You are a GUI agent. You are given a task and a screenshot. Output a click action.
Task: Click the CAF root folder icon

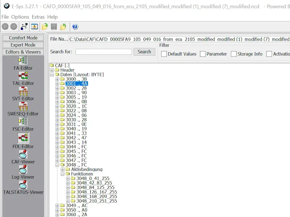(52, 65)
